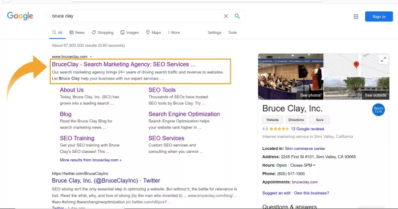This screenshot has width=398, height=209.
Task: Click the Bruce Clay round blue logo
Action: (x=379, y=110)
